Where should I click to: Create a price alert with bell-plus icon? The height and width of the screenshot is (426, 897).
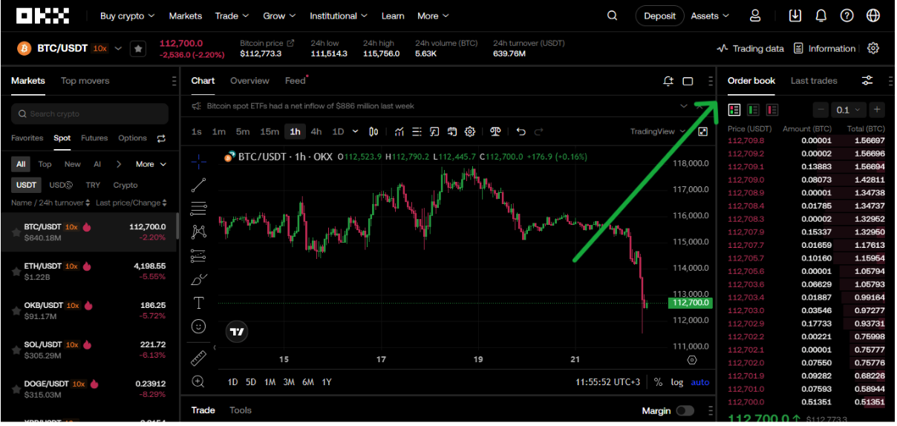[668, 81]
